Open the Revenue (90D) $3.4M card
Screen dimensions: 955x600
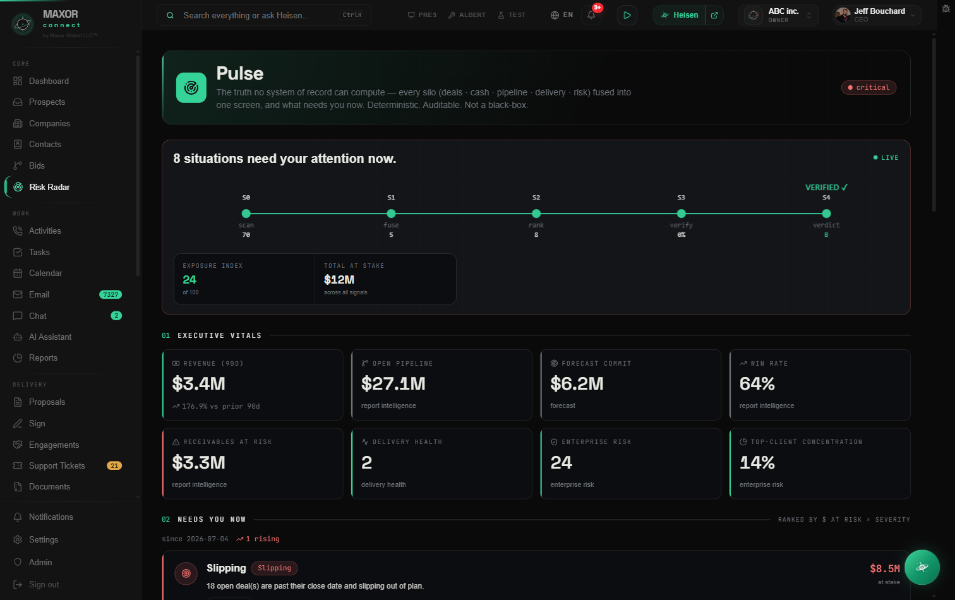tap(253, 385)
